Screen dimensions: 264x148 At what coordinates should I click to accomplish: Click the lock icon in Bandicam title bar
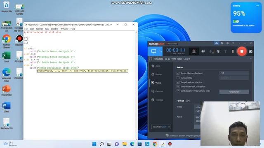pos(216,44)
